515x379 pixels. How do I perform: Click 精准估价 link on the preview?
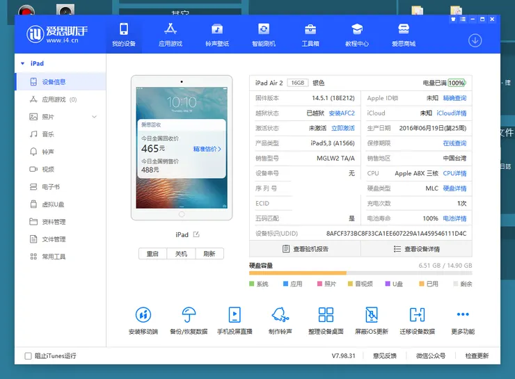pyautogui.click(x=207, y=149)
